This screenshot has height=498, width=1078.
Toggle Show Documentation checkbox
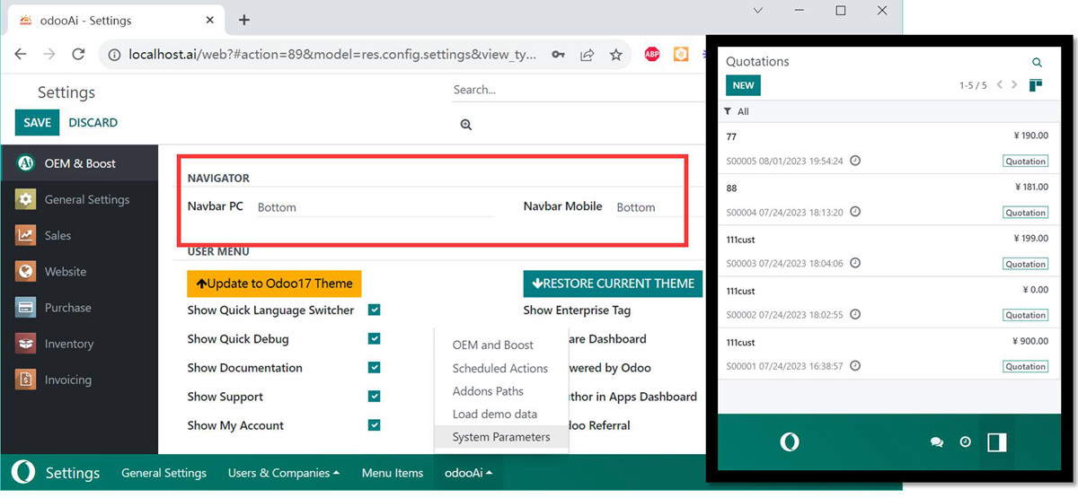[x=375, y=367]
